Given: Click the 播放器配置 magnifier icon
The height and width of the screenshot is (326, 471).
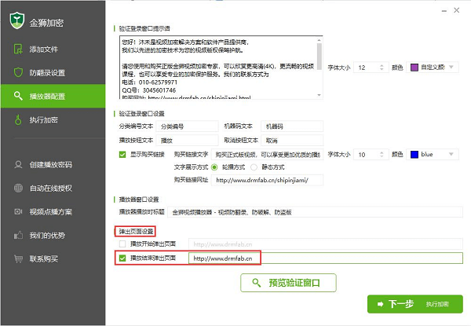Looking at the screenshot, I should (18, 96).
